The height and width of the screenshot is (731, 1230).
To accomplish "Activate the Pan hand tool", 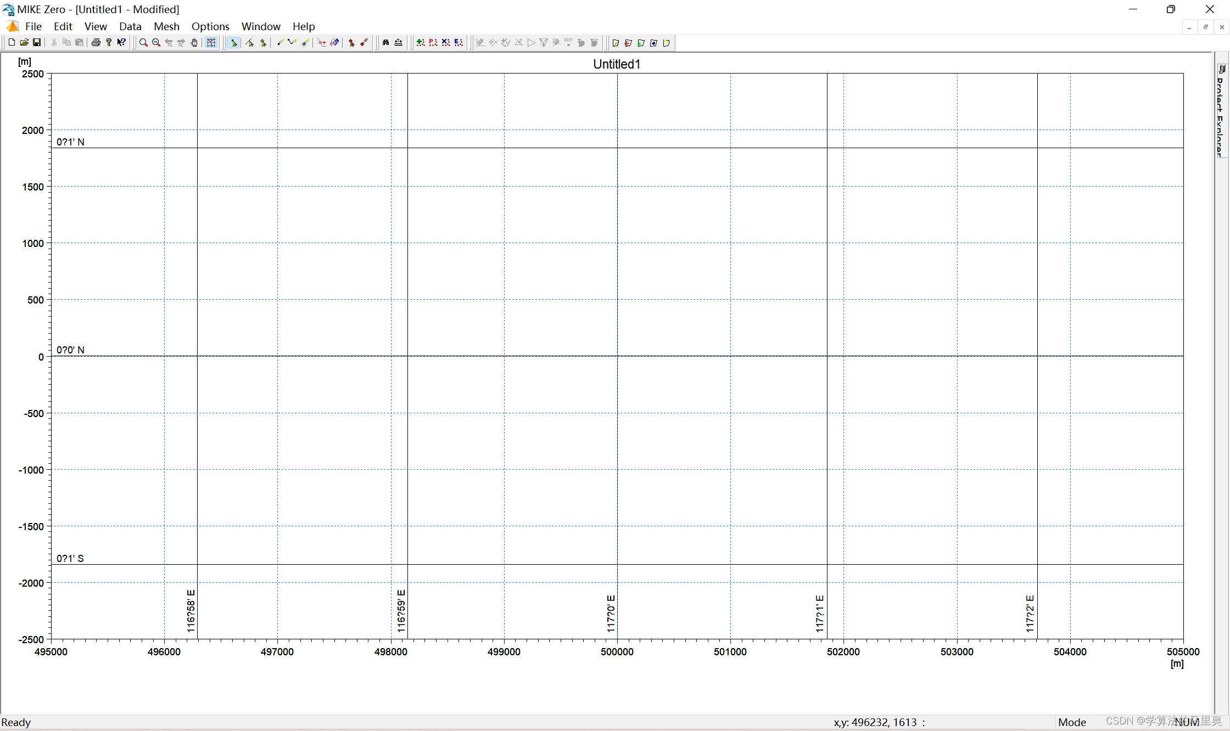I will pos(194,43).
